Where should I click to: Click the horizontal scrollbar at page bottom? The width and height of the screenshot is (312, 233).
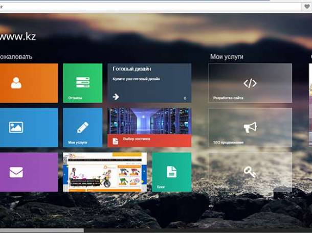pos(41,230)
